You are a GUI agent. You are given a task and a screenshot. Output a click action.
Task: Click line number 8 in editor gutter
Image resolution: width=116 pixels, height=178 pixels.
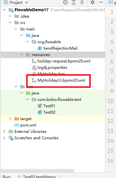(112, 81)
